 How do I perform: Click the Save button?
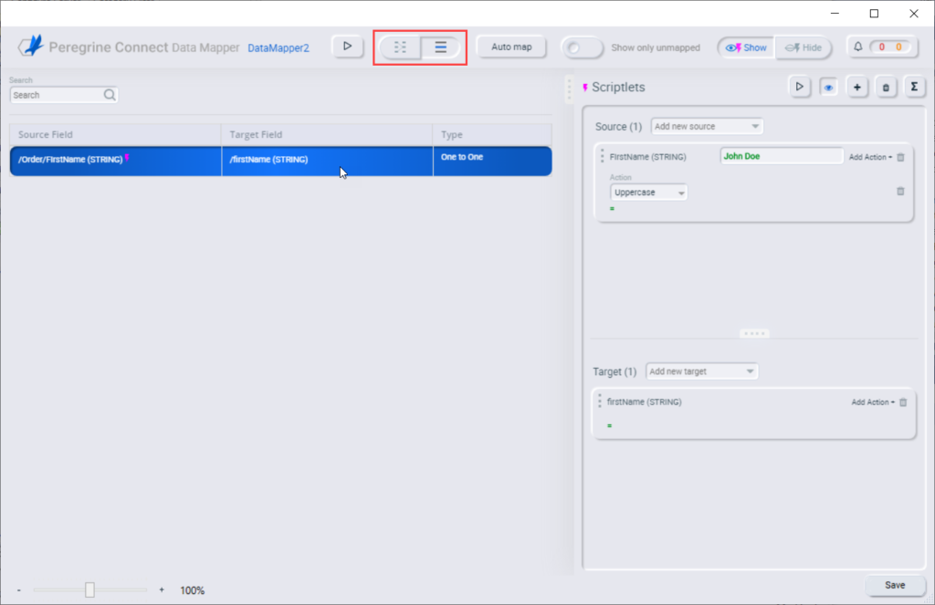click(895, 585)
